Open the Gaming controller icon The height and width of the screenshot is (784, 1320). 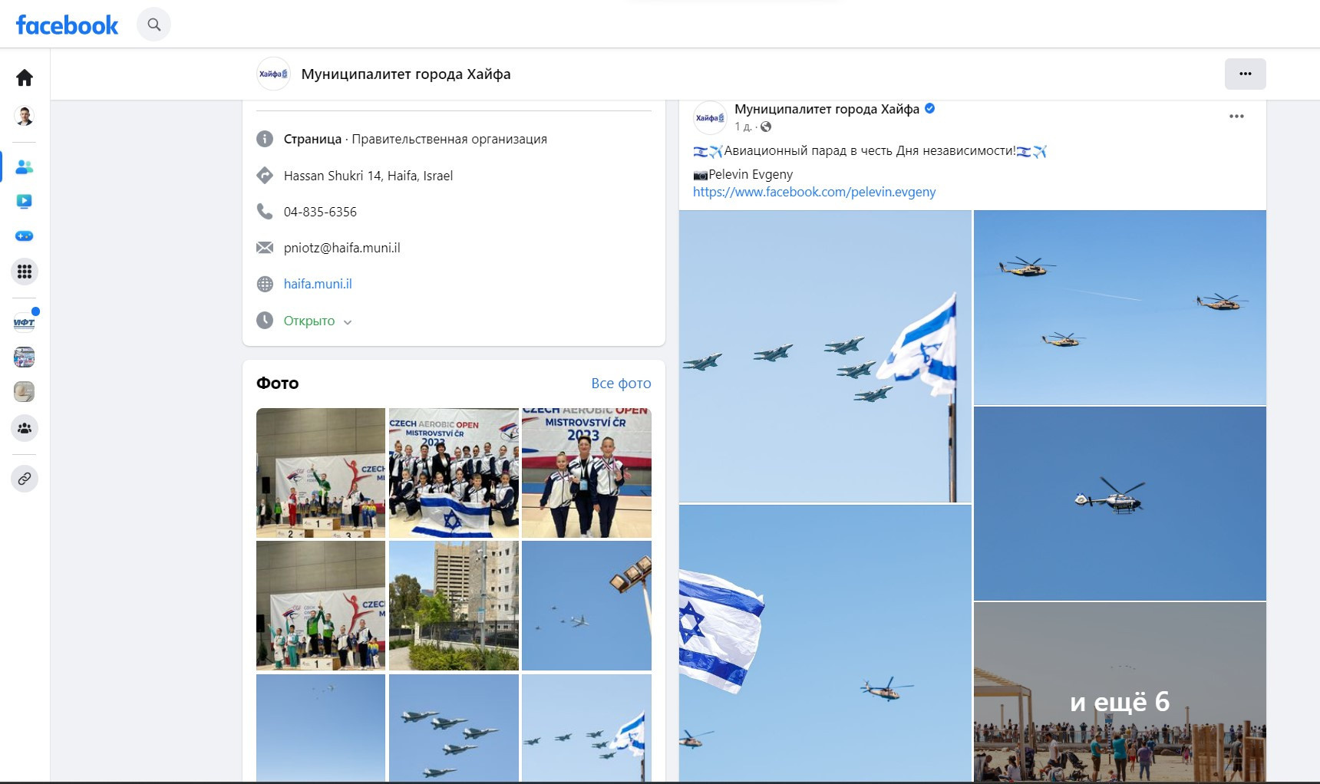pos(24,236)
